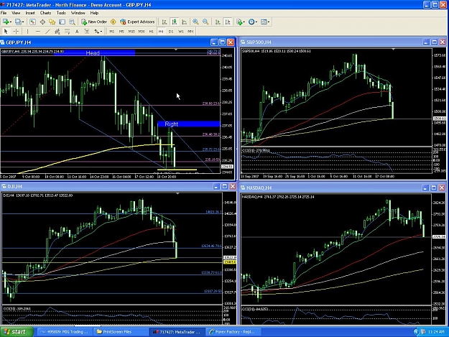Select the blue 'Head' label on GBPJPY chart
449x337 pixels.
click(x=94, y=52)
